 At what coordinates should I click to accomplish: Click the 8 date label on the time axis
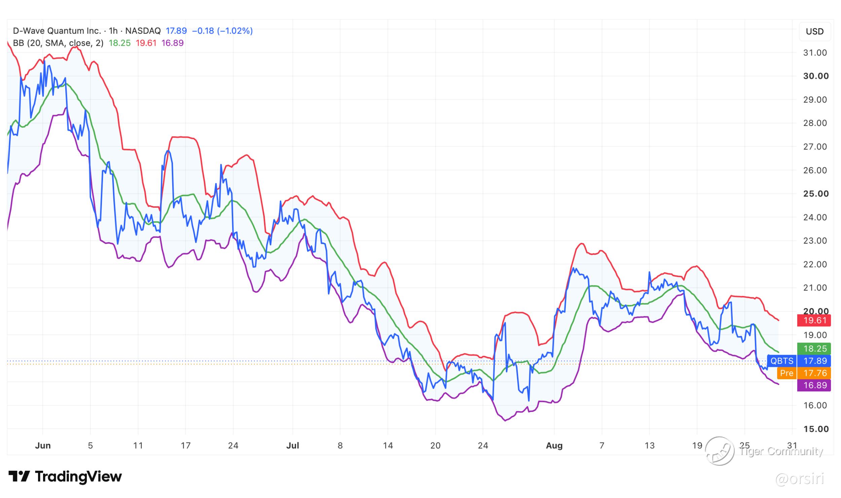(x=340, y=446)
